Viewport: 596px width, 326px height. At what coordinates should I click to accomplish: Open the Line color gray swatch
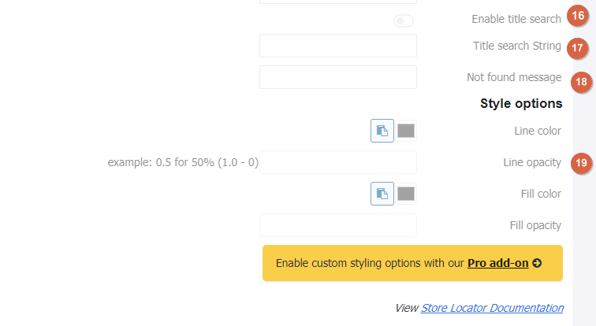(406, 131)
